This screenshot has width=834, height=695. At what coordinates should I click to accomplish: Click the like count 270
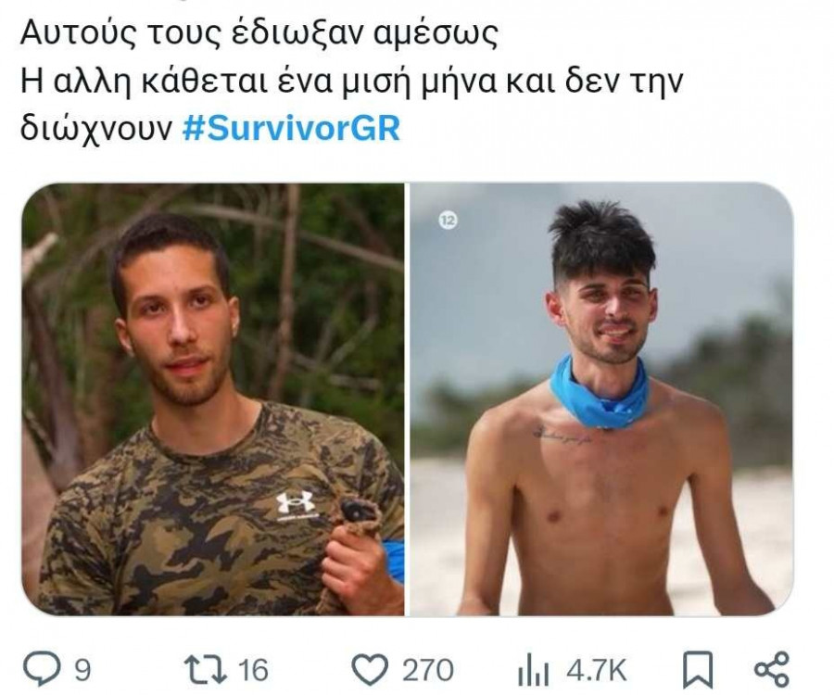click(428, 670)
